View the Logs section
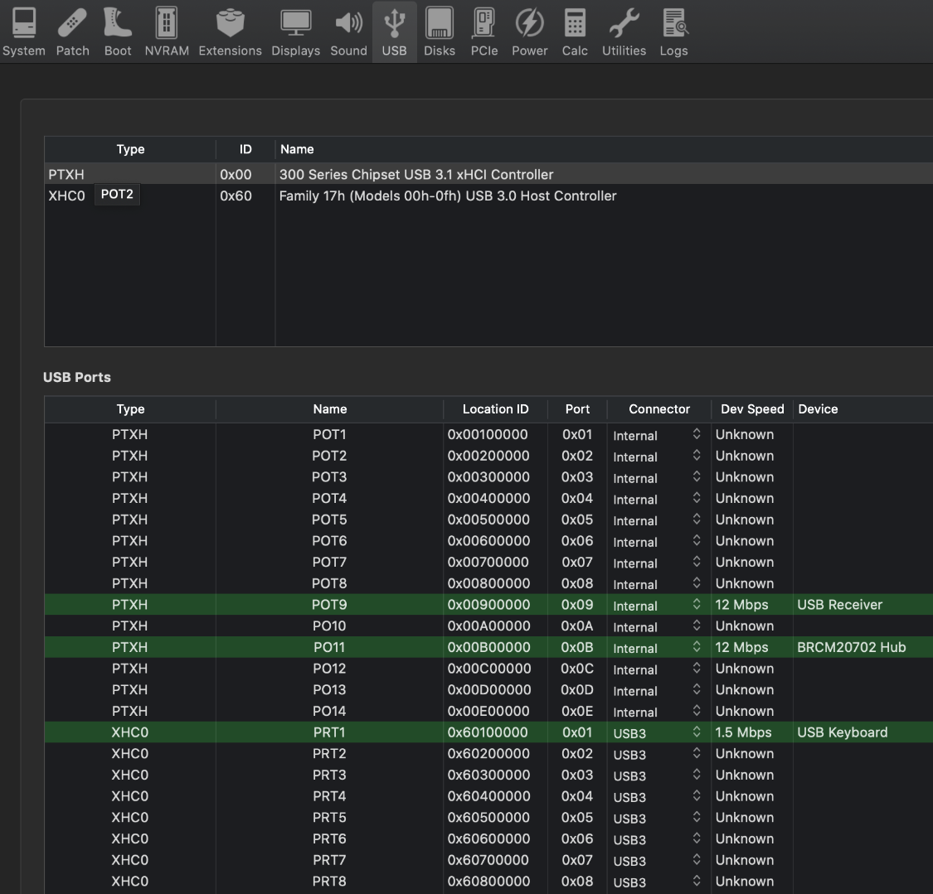 point(673,31)
